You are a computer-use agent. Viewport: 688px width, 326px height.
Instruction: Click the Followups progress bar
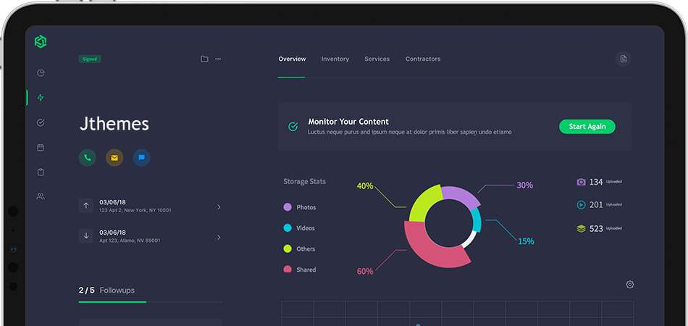point(151,302)
